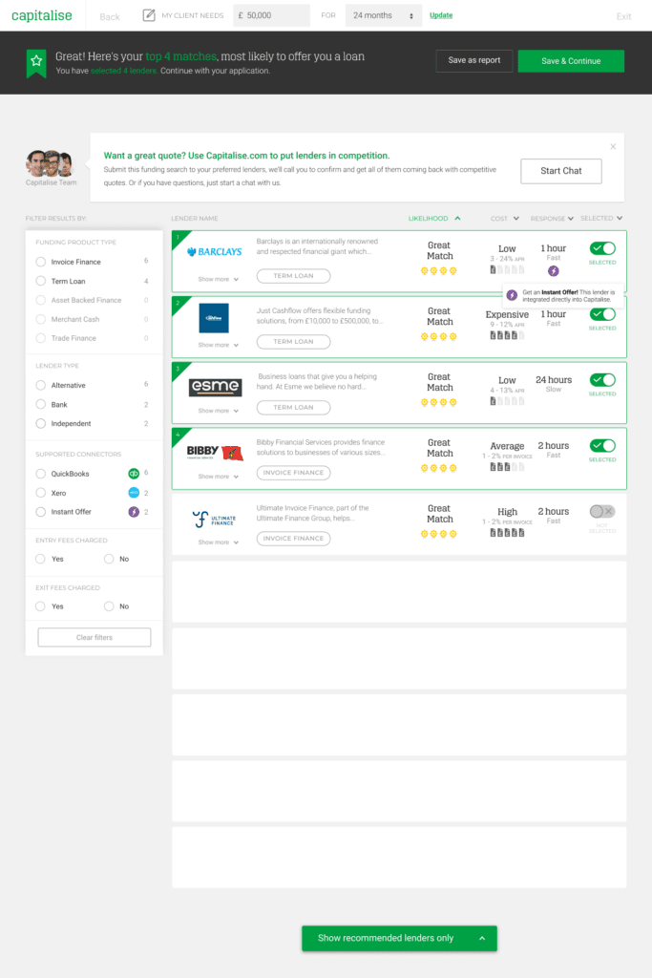Screen dimensions: 652x978
Task: Click Esme Term Loan tag
Action: [x=294, y=407]
